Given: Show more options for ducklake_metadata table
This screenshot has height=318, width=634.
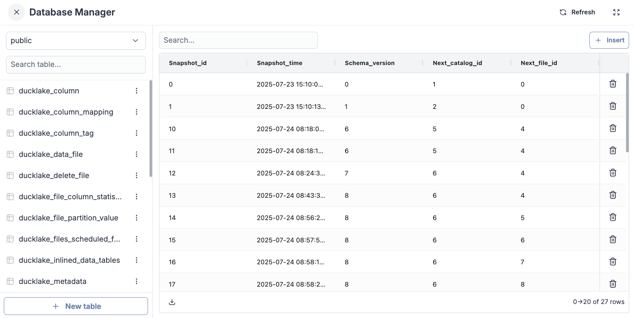Looking at the screenshot, I should point(137,281).
